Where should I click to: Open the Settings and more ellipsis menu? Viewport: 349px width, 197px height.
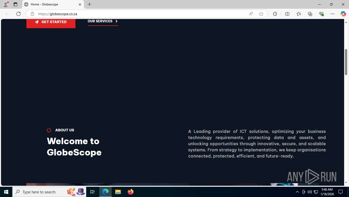(333, 14)
